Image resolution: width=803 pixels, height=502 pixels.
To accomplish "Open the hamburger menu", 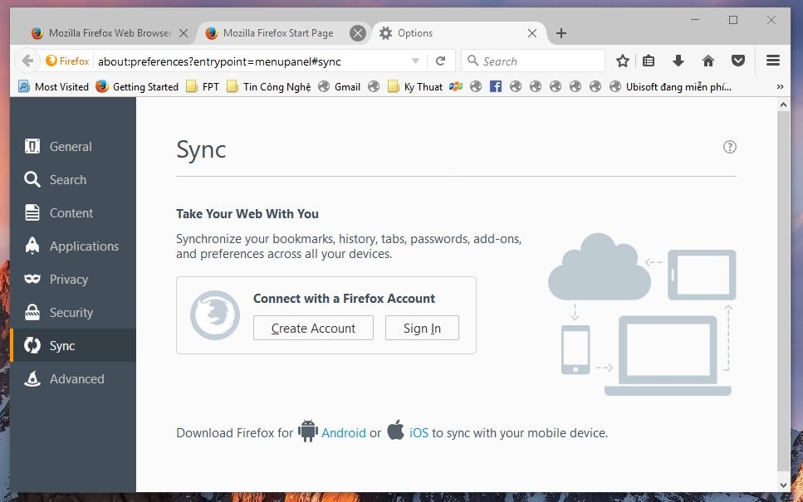I will (x=773, y=61).
